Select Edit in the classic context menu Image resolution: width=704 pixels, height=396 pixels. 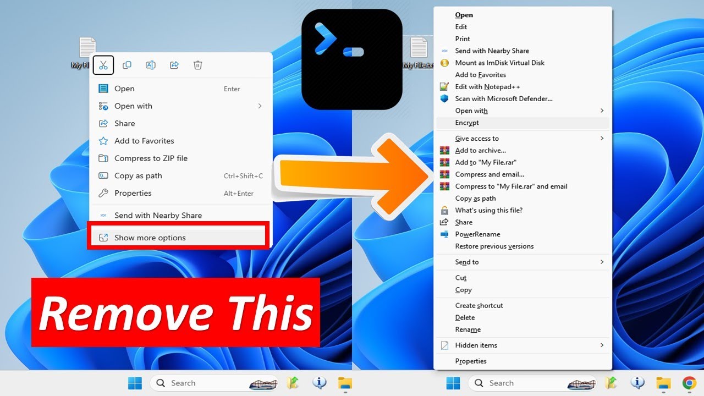522,27
